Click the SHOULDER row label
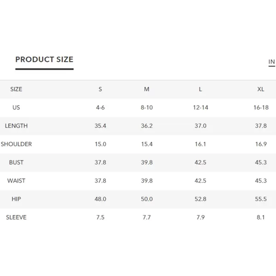The height and width of the screenshot is (276, 276). click(x=16, y=144)
